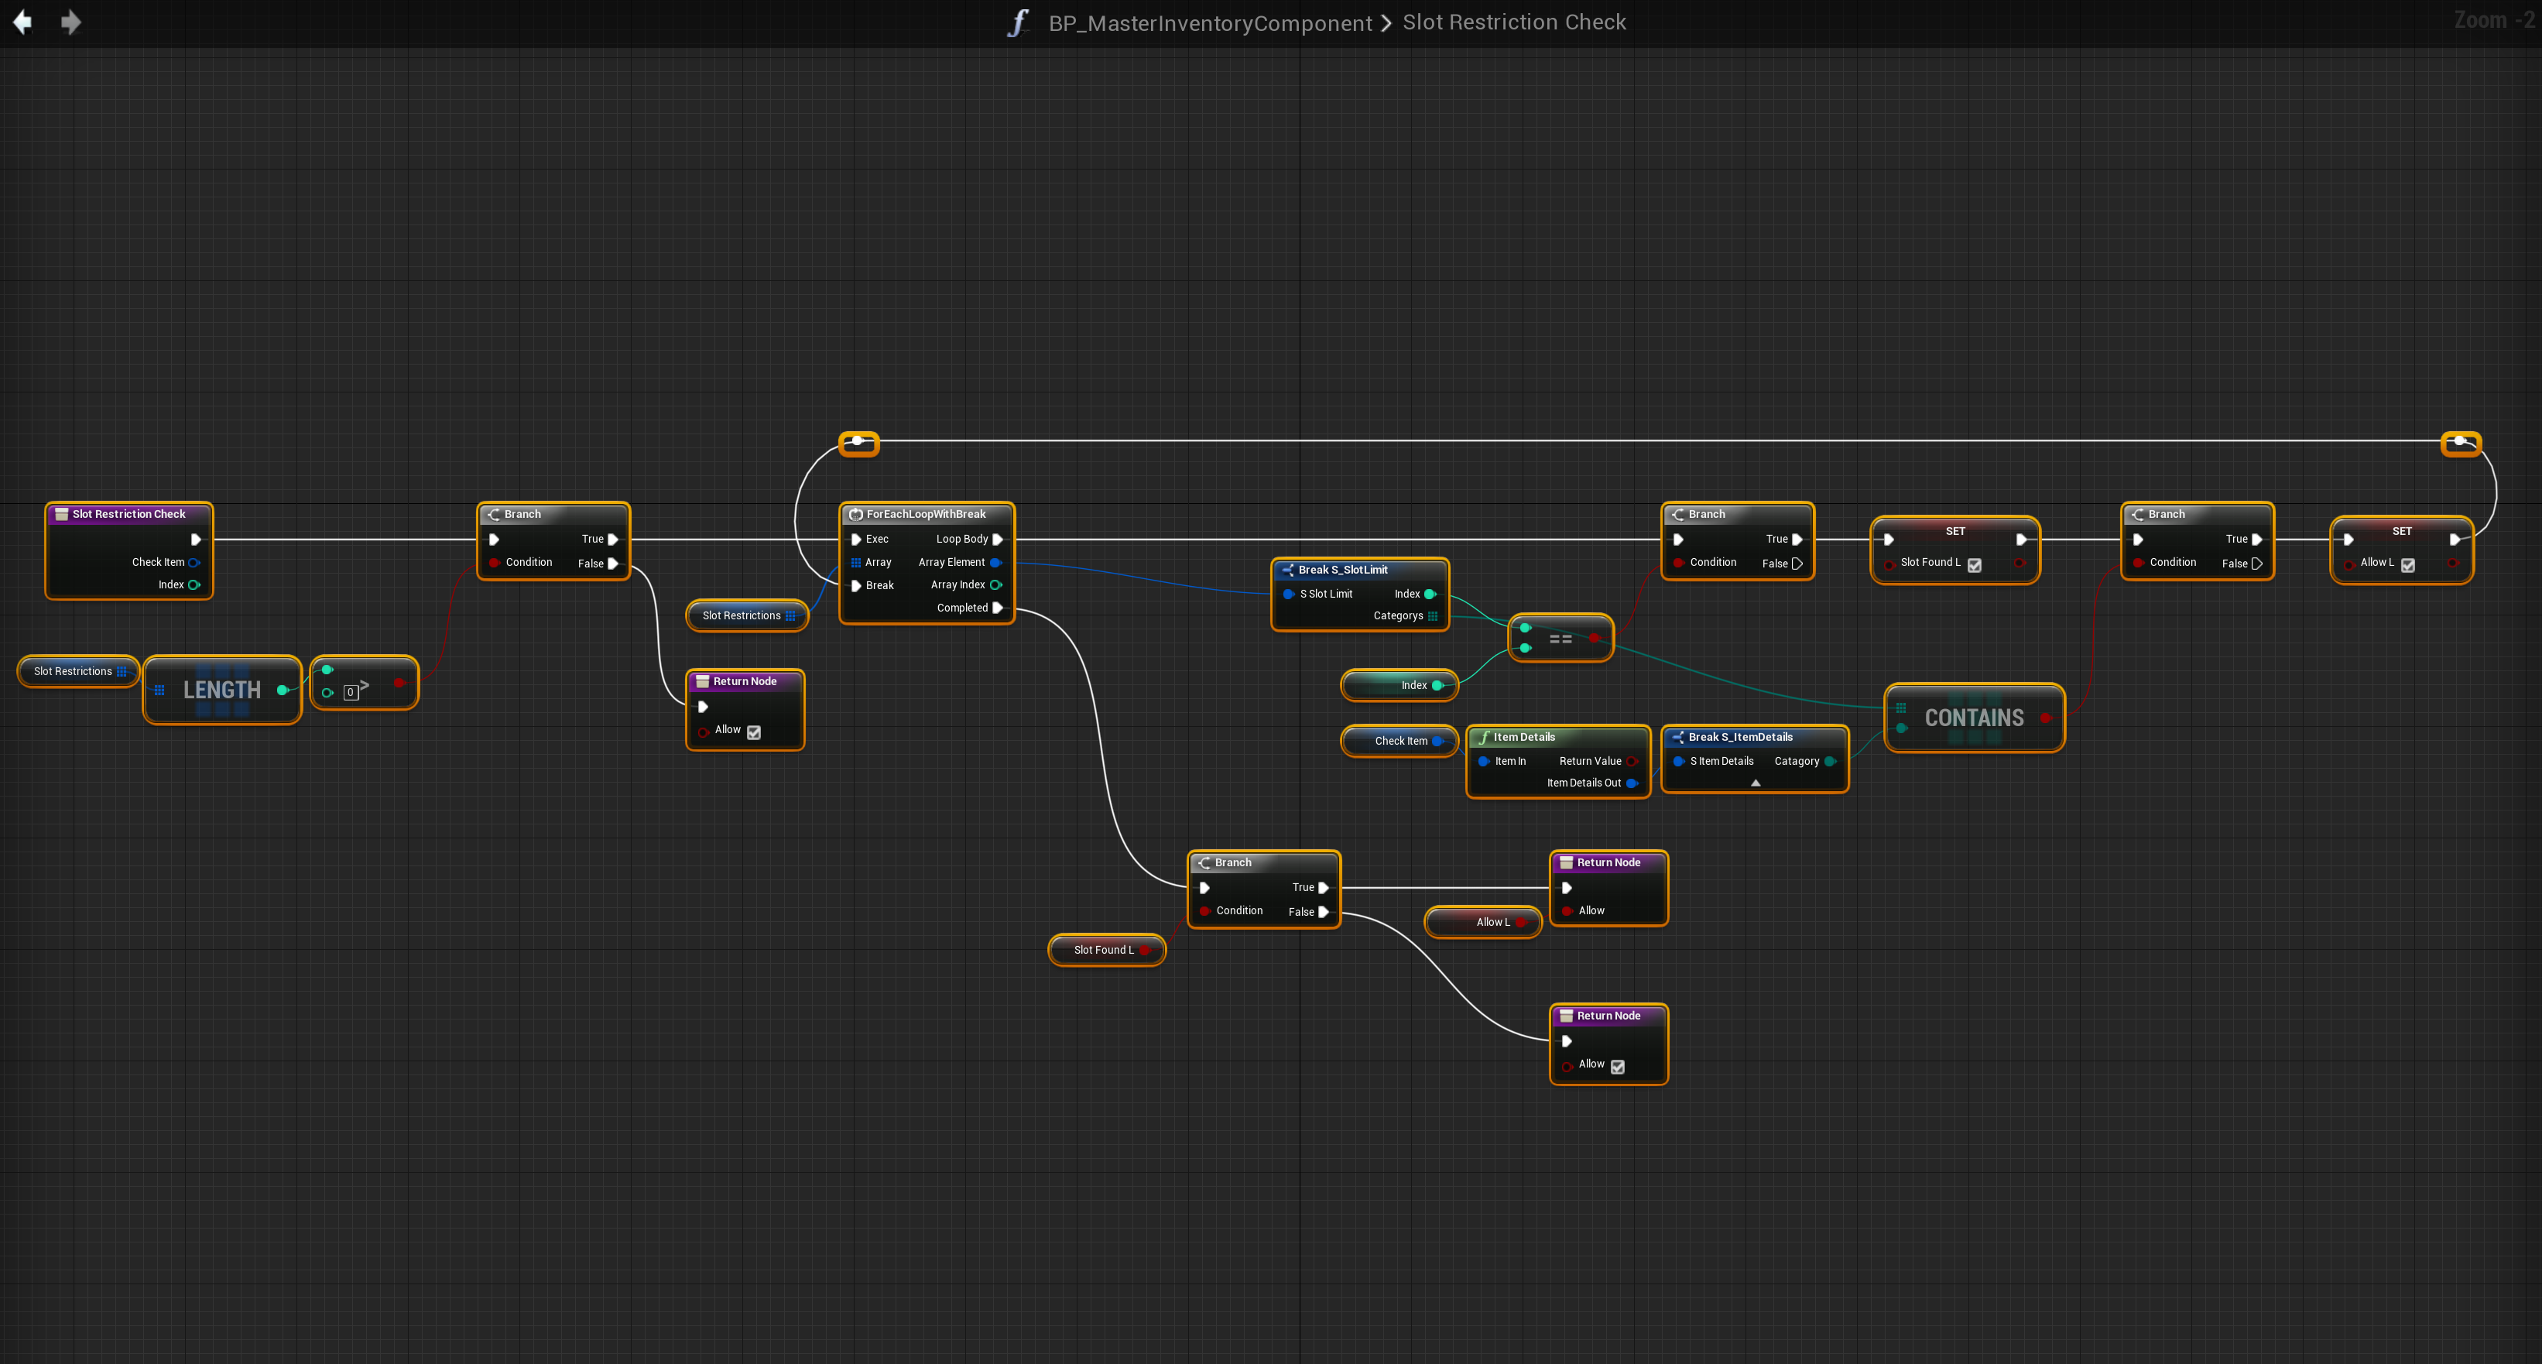The height and width of the screenshot is (1364, 2542).
Task: Click the Slot Restriction Check entry node icon
Action: coord(61,514)
